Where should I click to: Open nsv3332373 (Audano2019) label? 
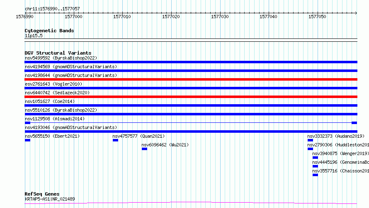click(x=336, y=136)
